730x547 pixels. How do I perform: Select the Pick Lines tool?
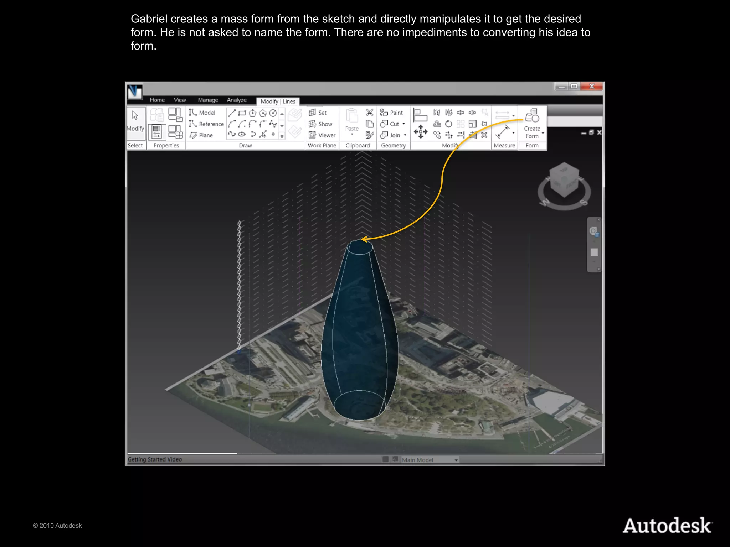[263, 134]
